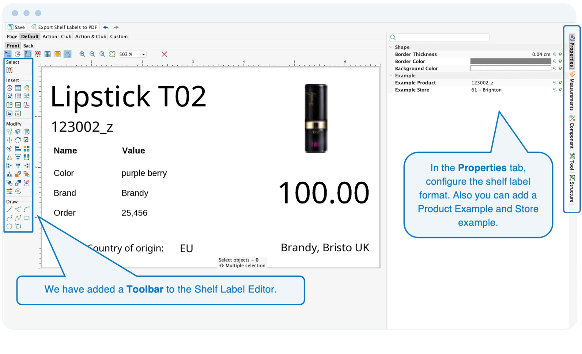Switch to the Club tab
Viewport: 582px width, 354px height.
66,36
